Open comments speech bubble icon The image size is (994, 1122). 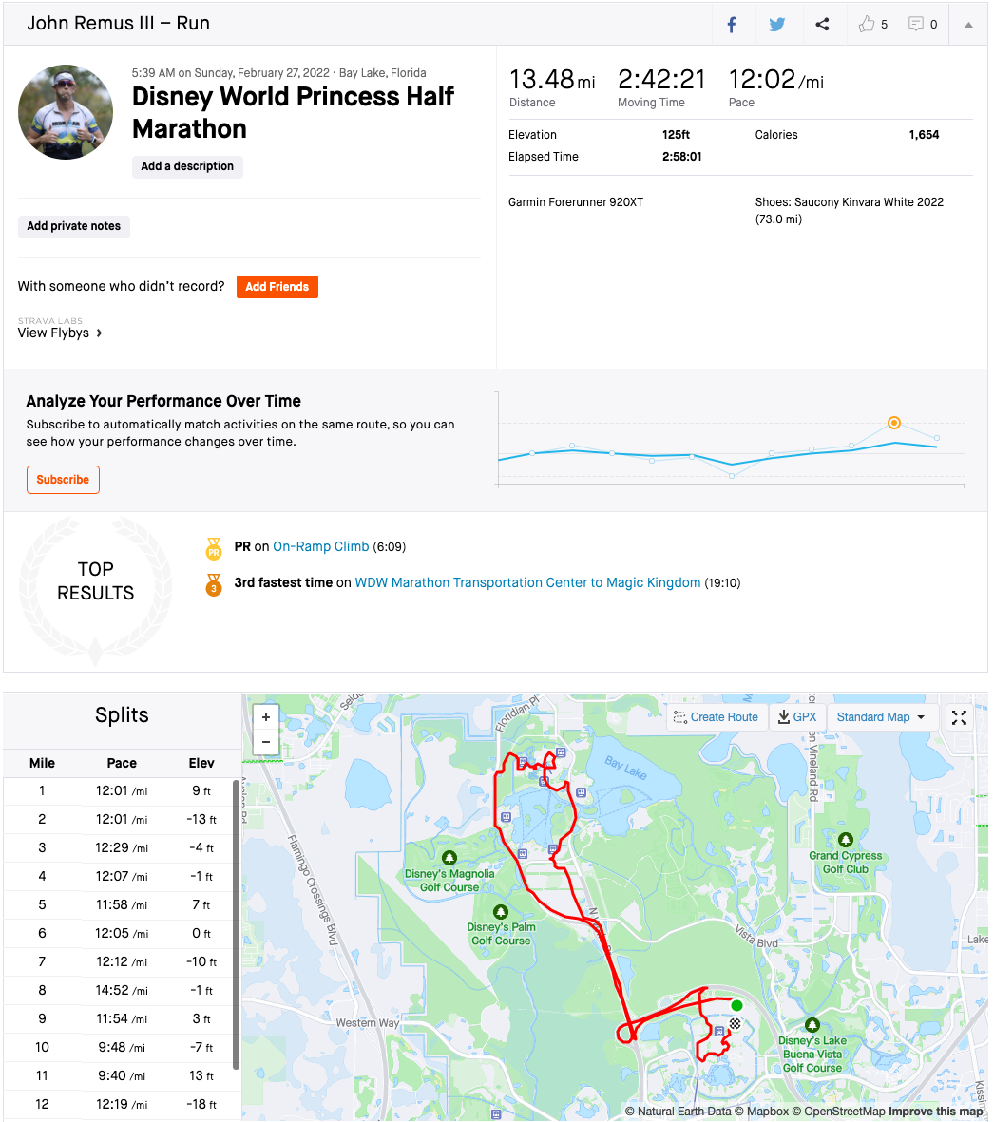[x=916, y=25]
